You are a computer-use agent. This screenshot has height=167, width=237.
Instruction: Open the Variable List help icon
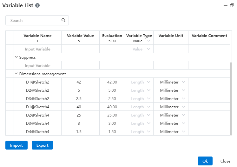37,5
